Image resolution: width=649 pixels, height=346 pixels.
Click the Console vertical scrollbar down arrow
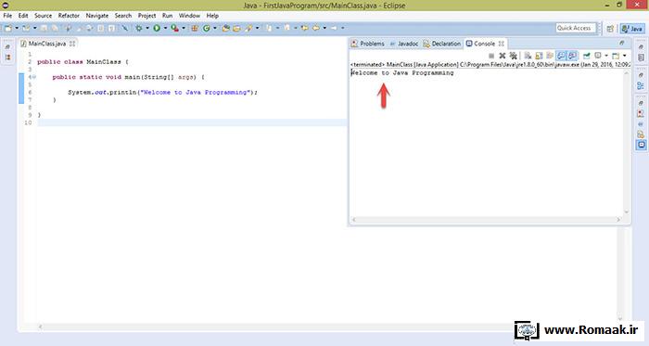pyautogui.click(x=626, y=211)
